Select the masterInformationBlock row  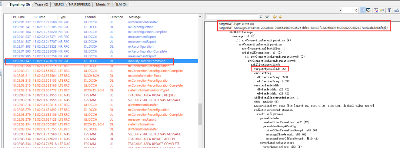pyautogui.click(x=101, y=75)
